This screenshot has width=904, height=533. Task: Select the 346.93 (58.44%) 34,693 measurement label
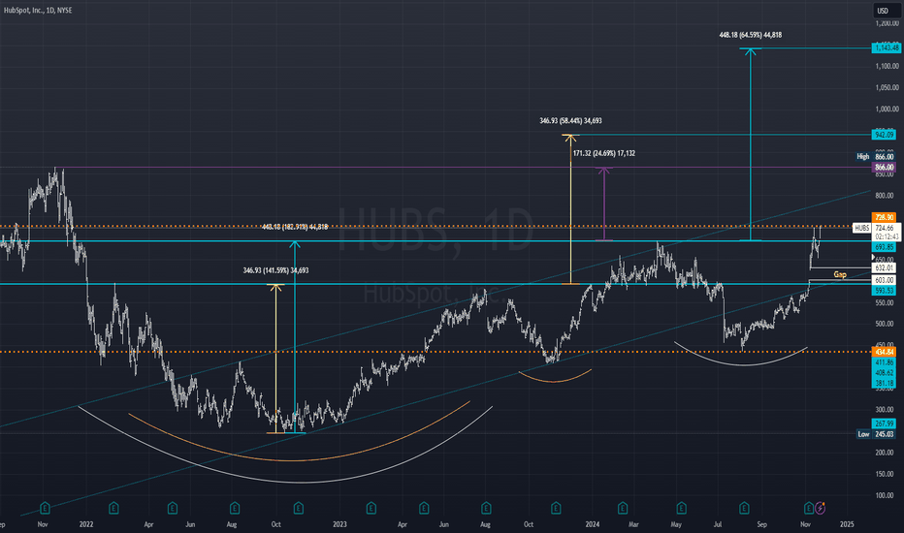570,121
